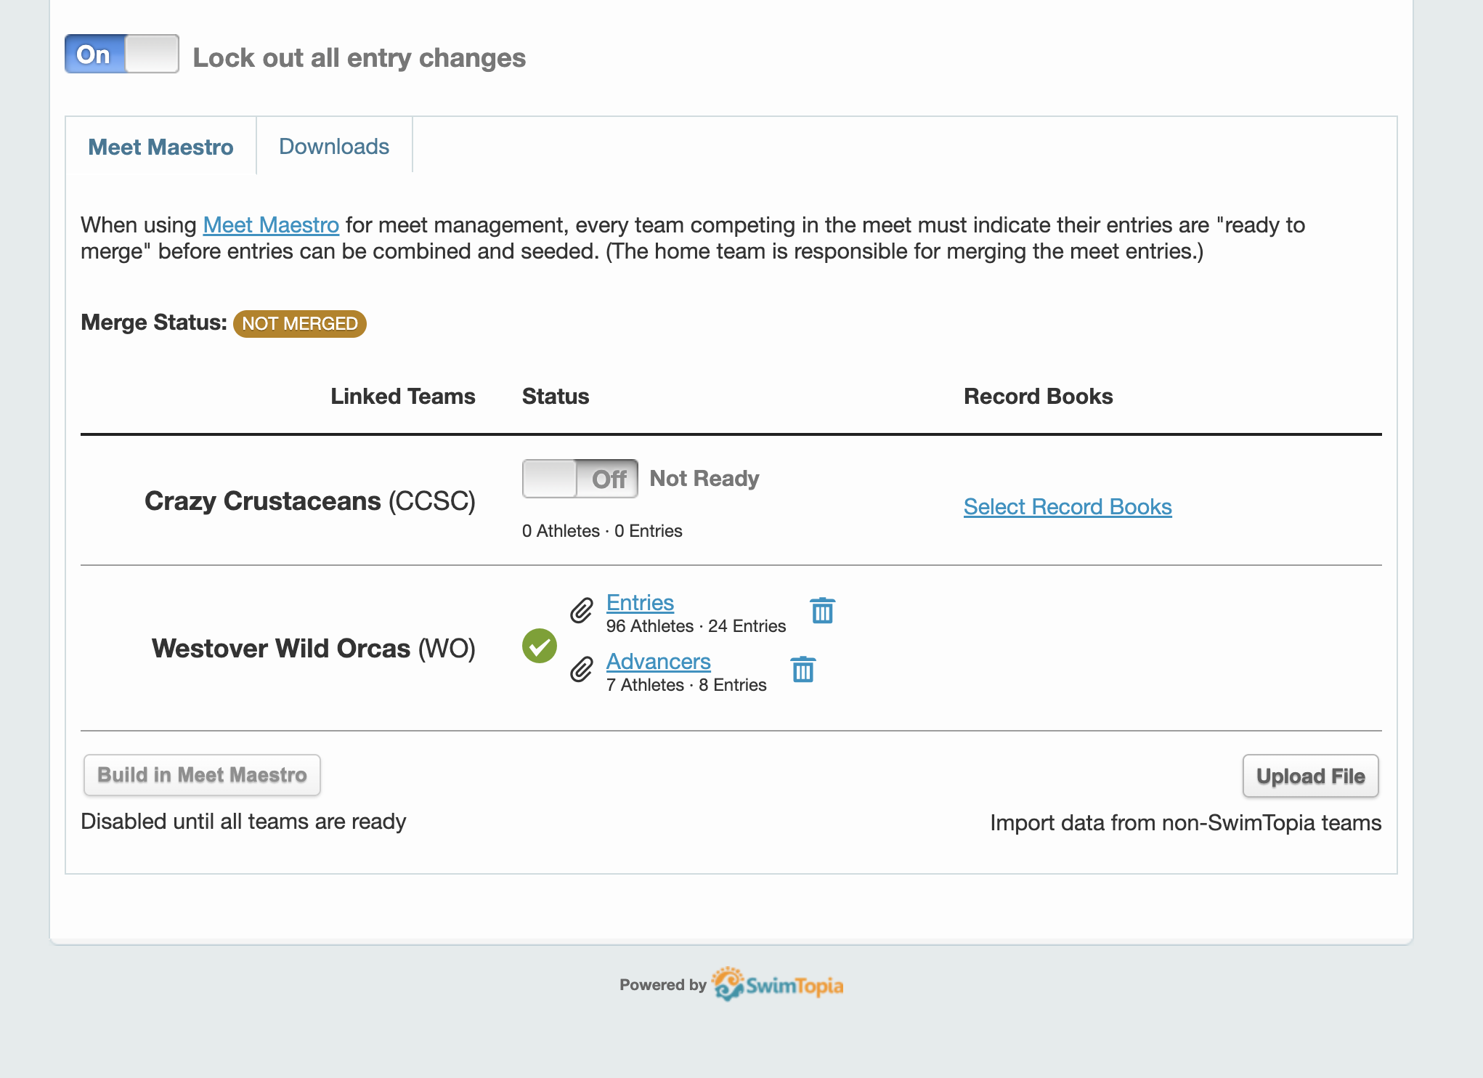1483x1078 pixels.
Task: Click Build in Meet Maestro button
Action: pyautogui.click(x=202, y=775)
